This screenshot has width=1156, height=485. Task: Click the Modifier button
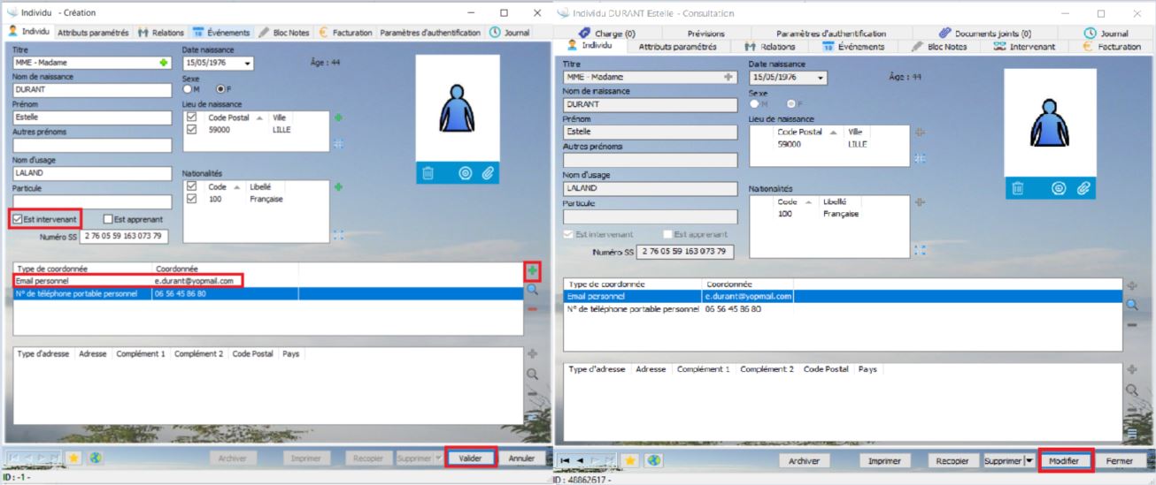pyautogui.click(x=1065, y=461)
